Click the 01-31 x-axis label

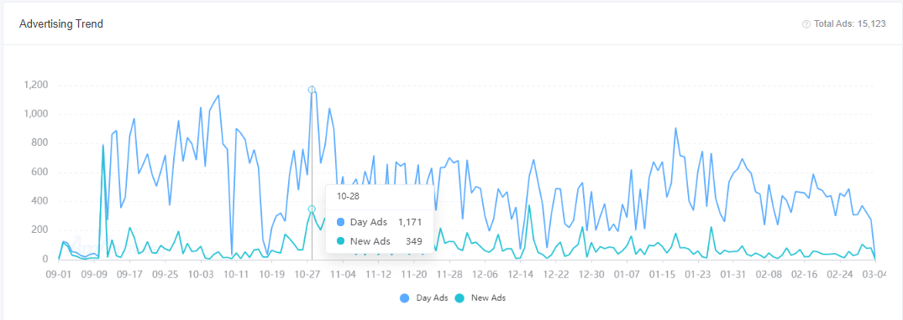click(733, 275)
